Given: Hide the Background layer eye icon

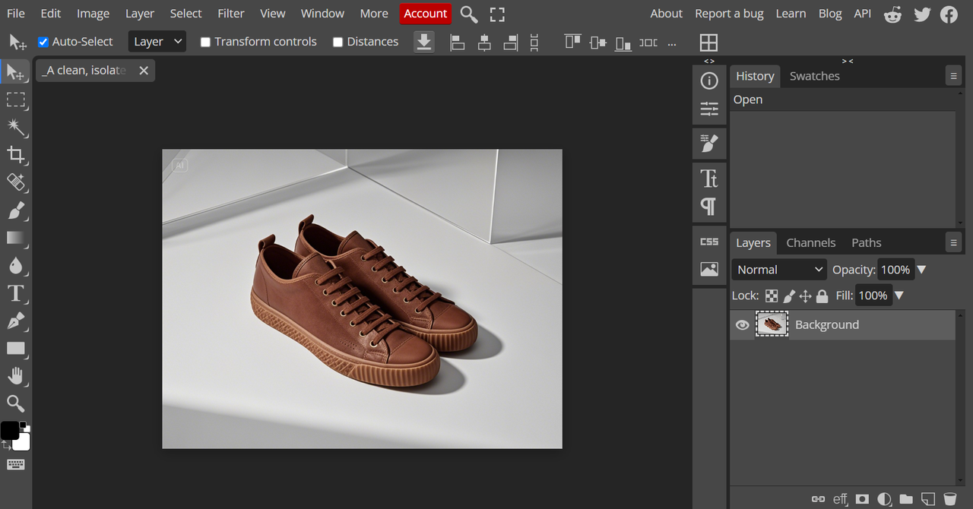Looking at the screenshot, I should 742,325.
